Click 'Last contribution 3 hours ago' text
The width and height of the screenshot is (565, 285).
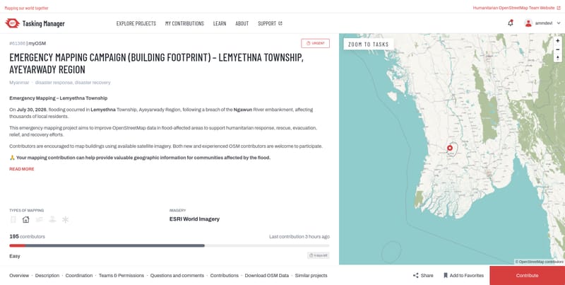pos(299,237)
